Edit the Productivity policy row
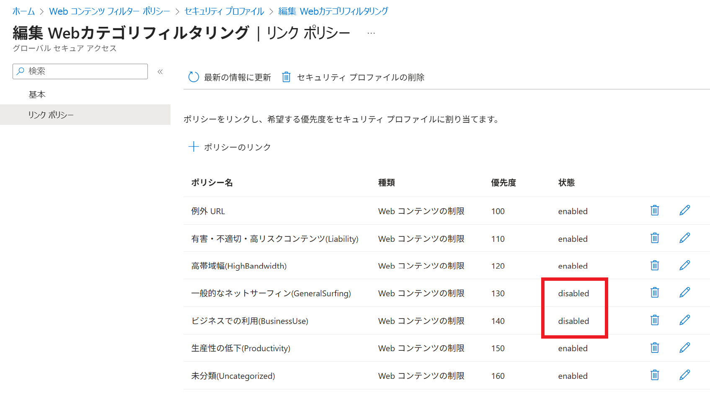 pos(684,348)
